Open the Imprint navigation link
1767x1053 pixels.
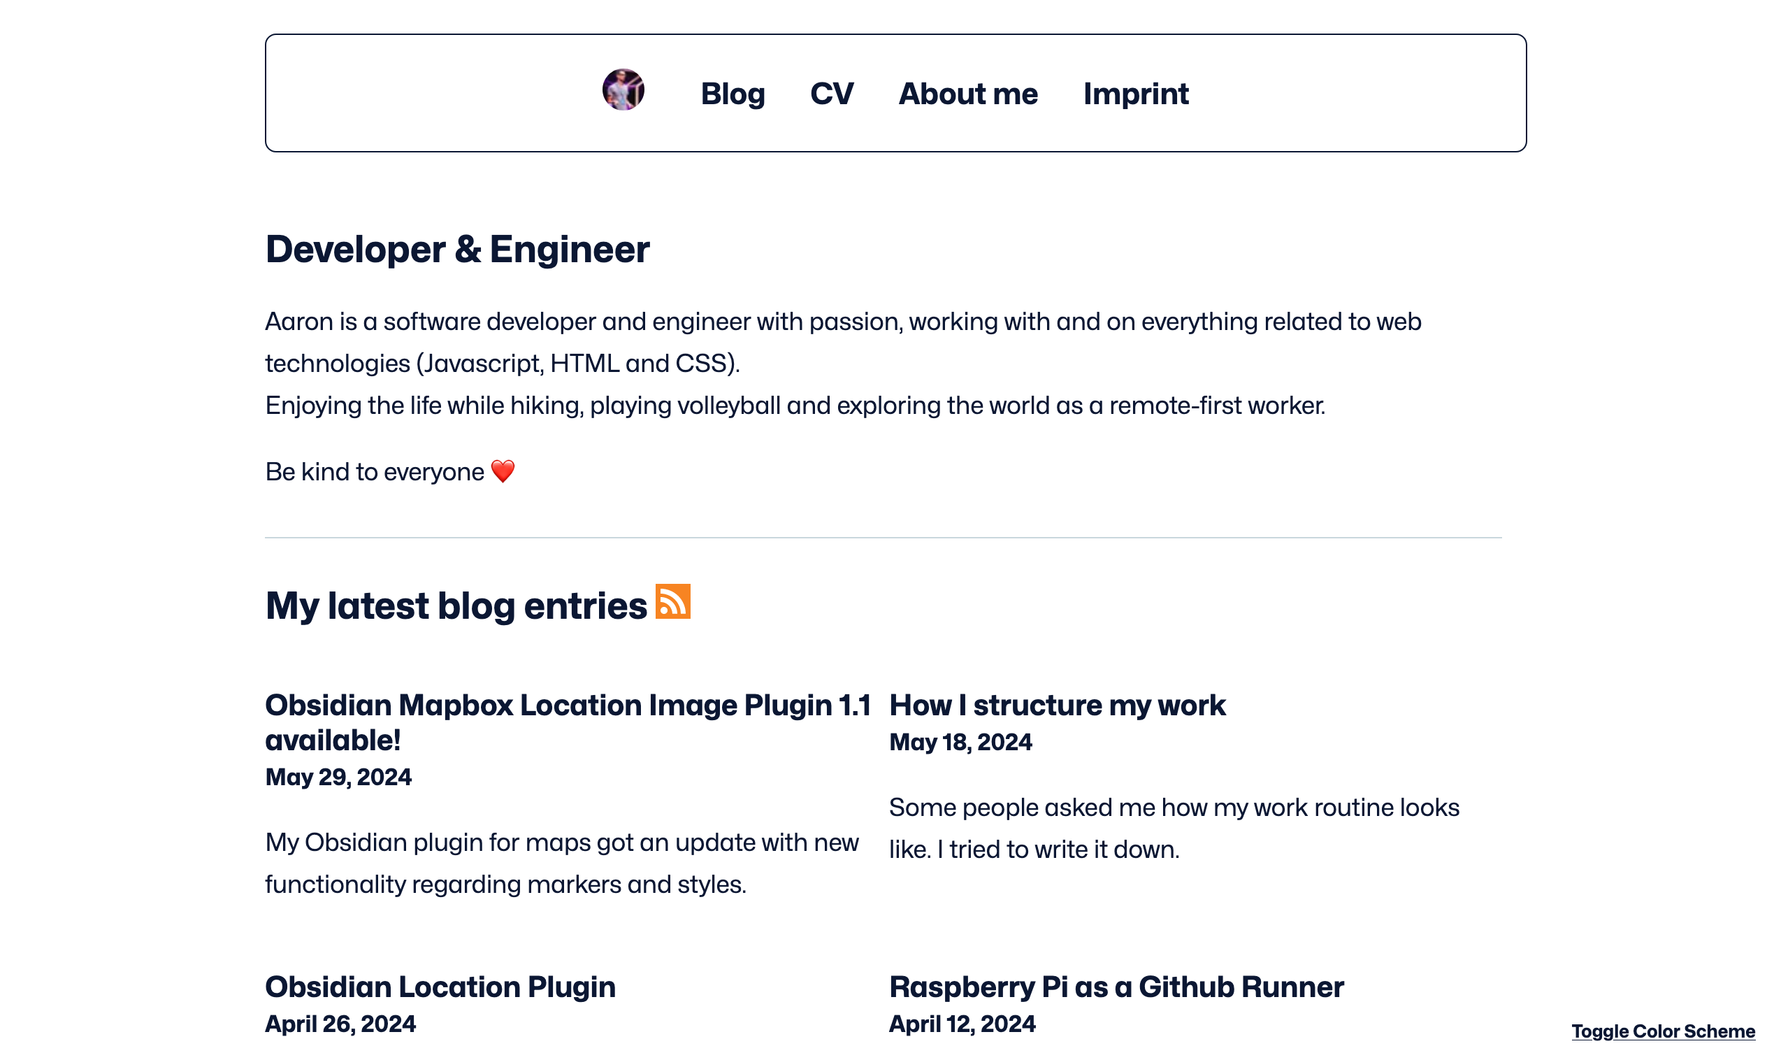tap(1135, 94)
